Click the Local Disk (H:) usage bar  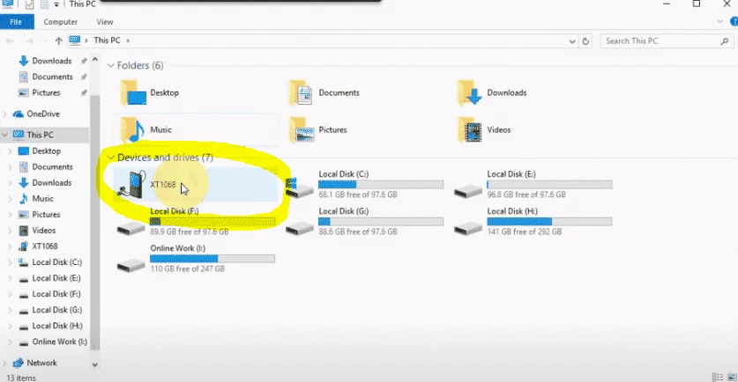pyautogui.click(x=549, y=222)
